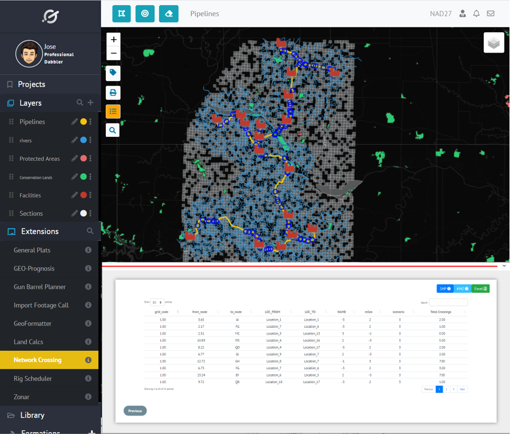510x434 pixels.
Task: Toggle the Facilities layer indicator
Action: click(82, 195)
